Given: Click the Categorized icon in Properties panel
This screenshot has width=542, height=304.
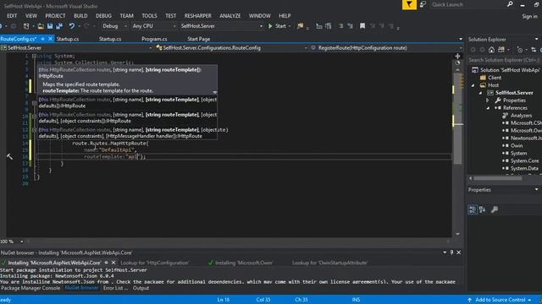Looking at the screenshot, I should tap(473, 209).
